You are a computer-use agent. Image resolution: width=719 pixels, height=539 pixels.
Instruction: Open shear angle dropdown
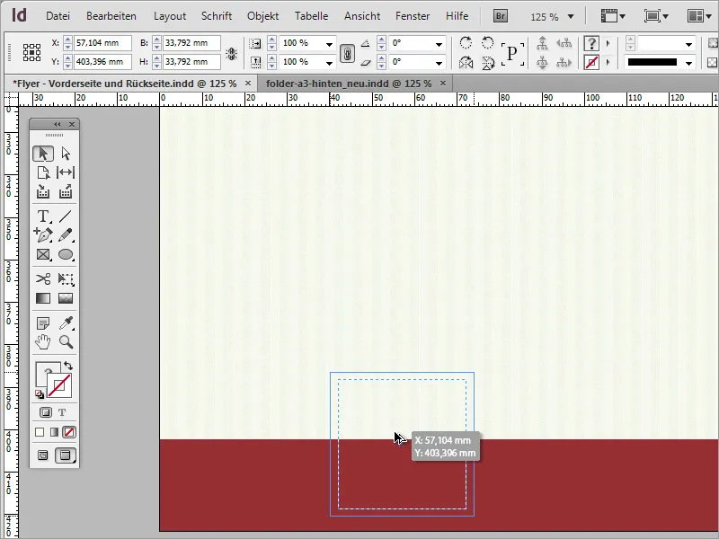pyautogui.click(x=439, y=62)
